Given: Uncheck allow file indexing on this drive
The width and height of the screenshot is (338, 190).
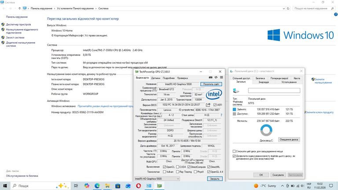Looking at the screenshot, I should (234, 156).
